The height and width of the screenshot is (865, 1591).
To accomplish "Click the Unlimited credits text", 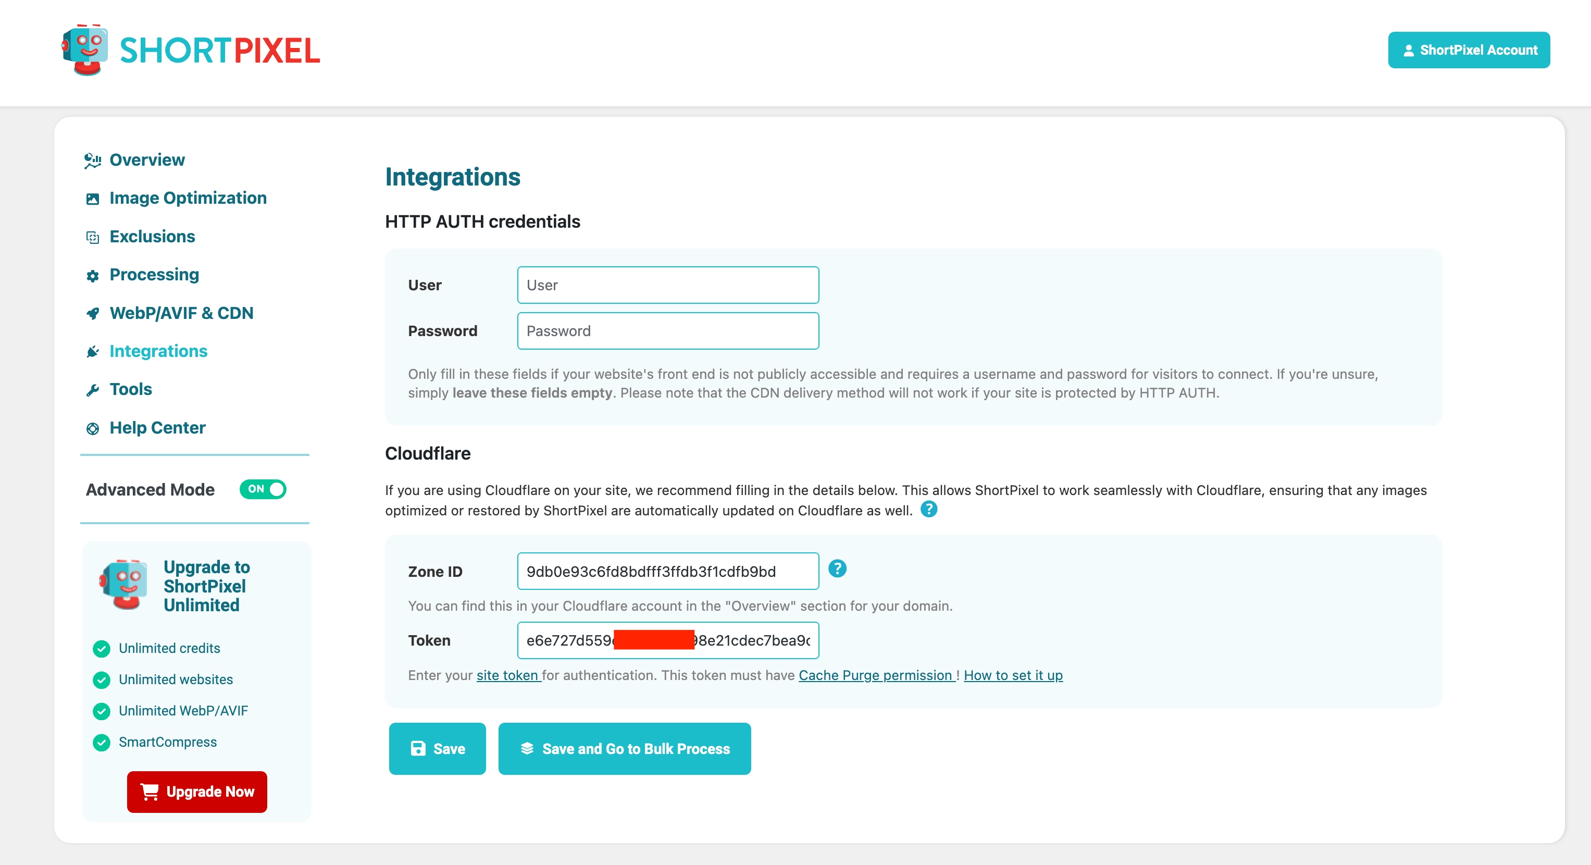I will click(169, 648).
